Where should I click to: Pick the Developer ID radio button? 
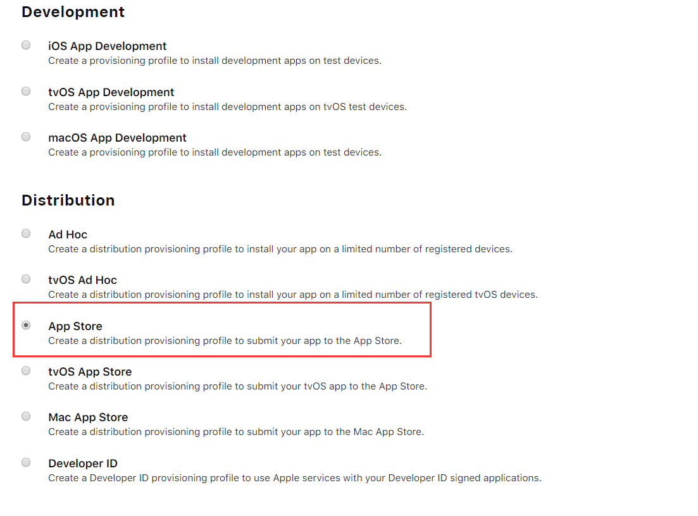27,462
